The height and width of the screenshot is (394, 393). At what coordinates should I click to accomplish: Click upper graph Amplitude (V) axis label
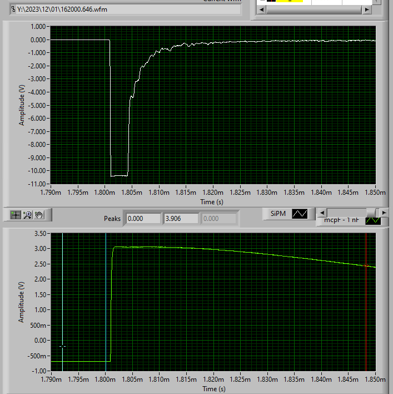(x=22, y=105)
